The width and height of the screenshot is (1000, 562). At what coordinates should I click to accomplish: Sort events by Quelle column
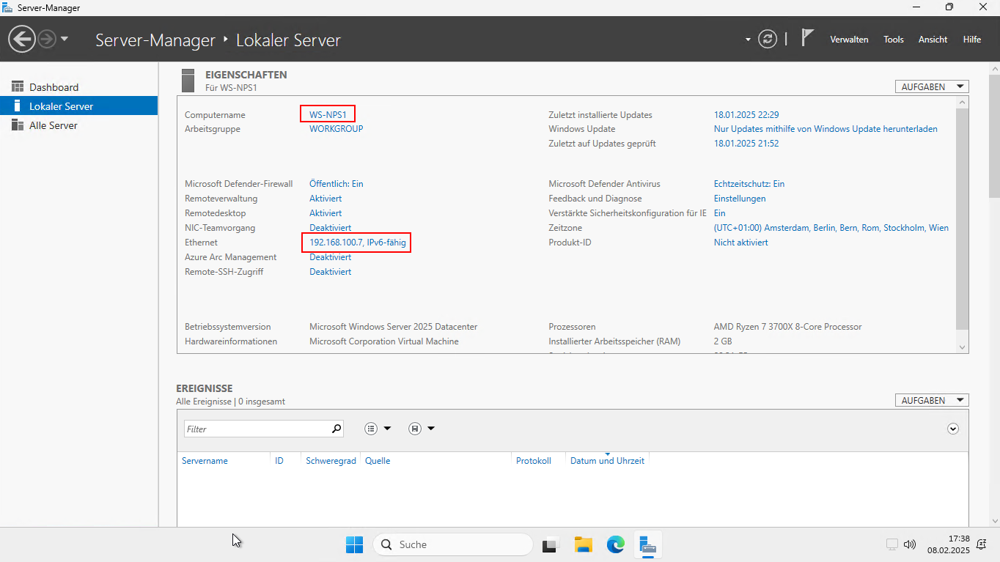point(378,461)
